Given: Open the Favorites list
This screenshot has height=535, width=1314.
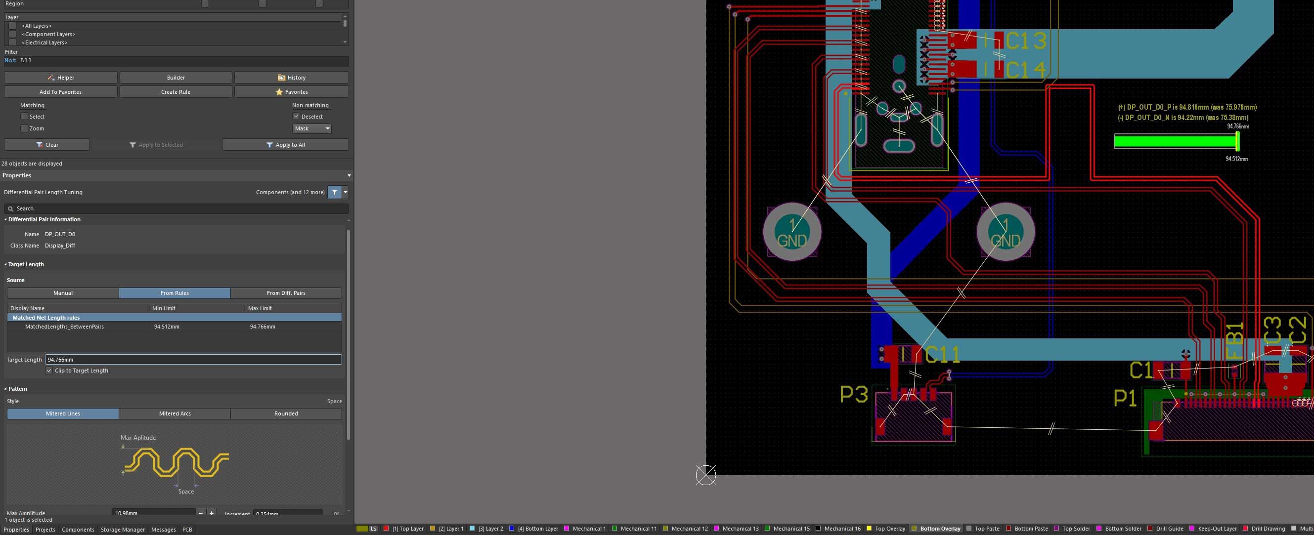Looking at the screenshot, I should 291,92.
